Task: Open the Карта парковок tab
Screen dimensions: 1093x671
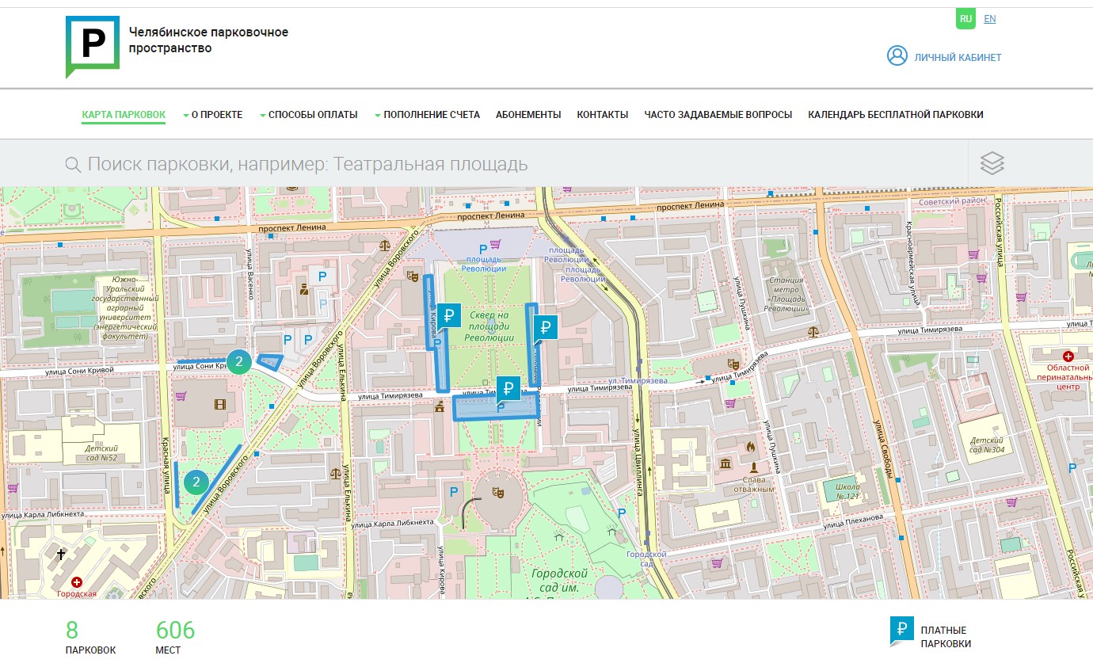Action: tap(124, 115)
